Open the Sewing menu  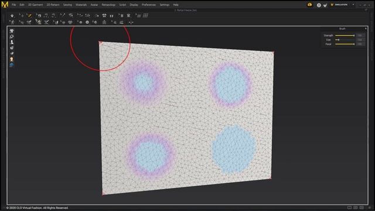pyautogui.click(x=67, y=5)
